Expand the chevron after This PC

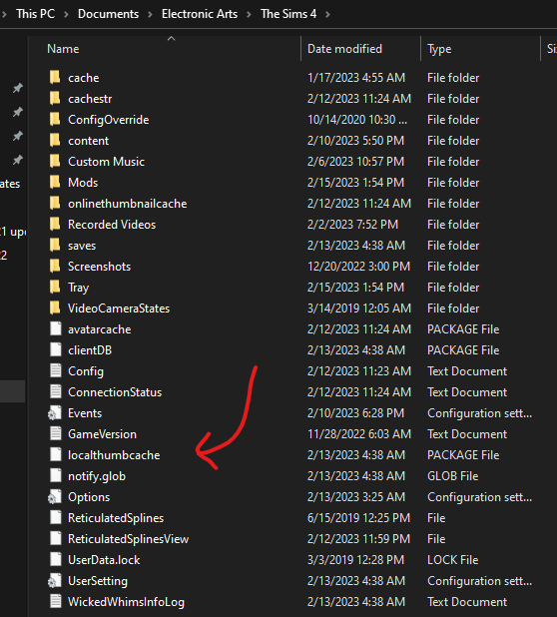tap(66, 15)
